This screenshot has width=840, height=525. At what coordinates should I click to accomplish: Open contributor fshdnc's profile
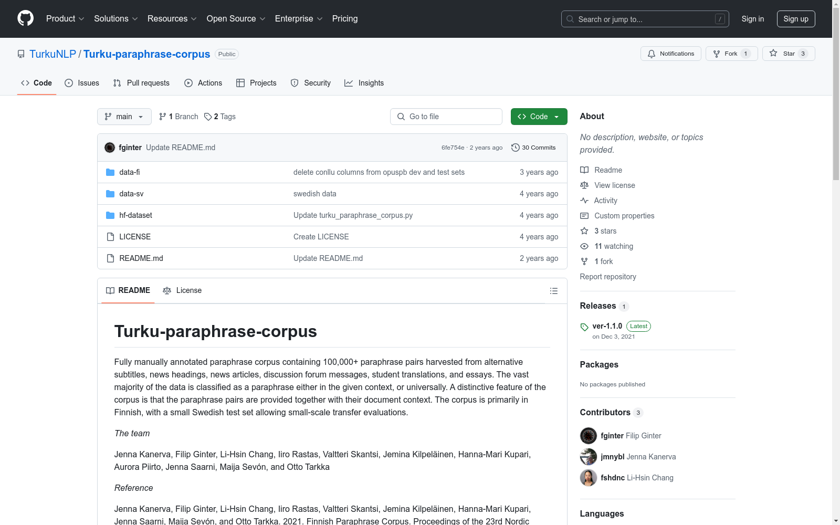[637, 478]
